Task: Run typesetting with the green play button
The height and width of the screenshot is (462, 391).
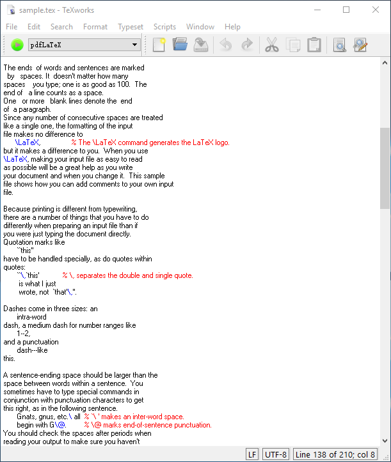Action: coord(17,45)
